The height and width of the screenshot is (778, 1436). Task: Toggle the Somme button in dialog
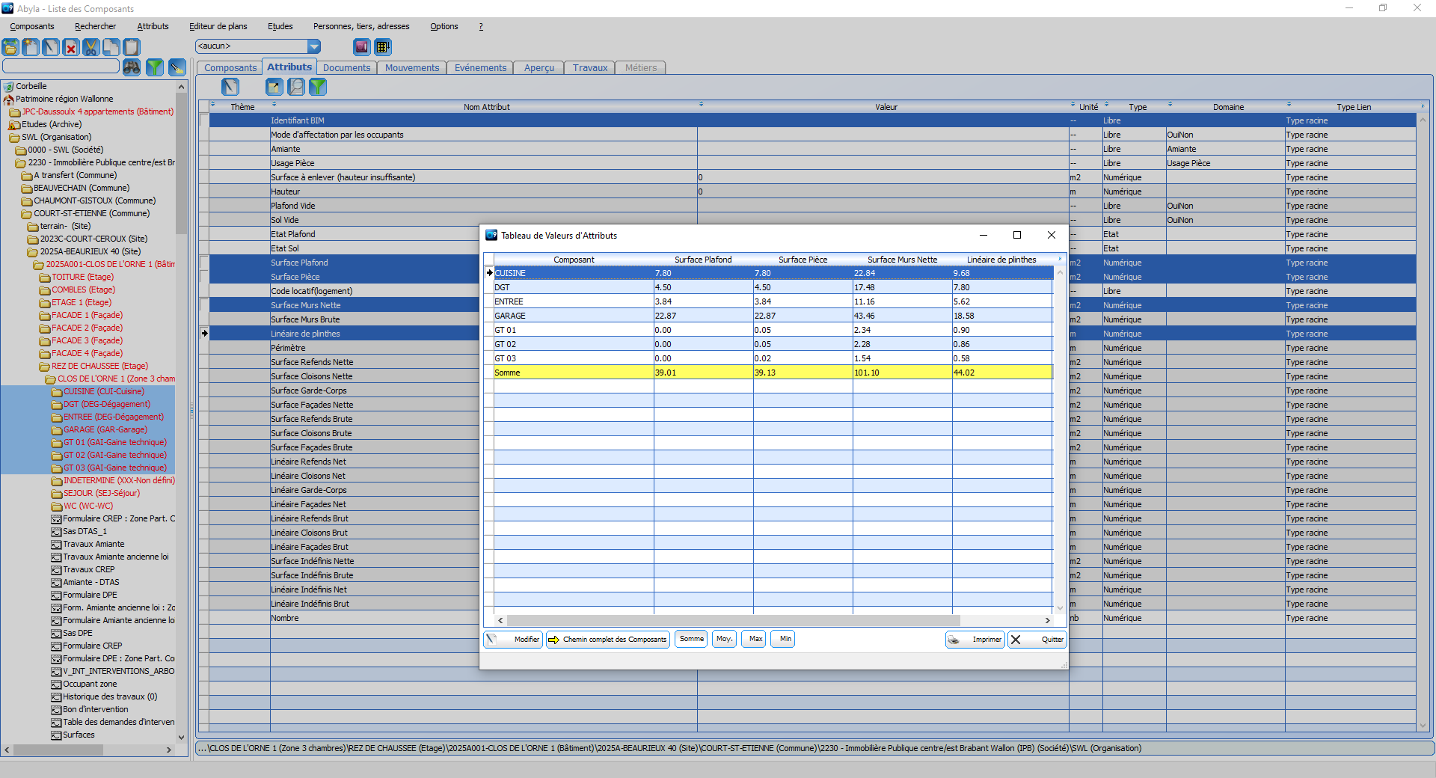[x=691, y=639]
